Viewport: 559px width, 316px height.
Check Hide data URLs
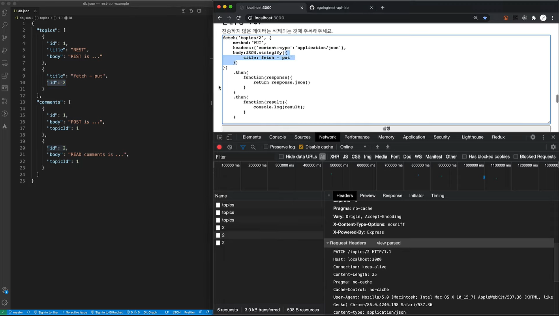click(x=281, y=156)
